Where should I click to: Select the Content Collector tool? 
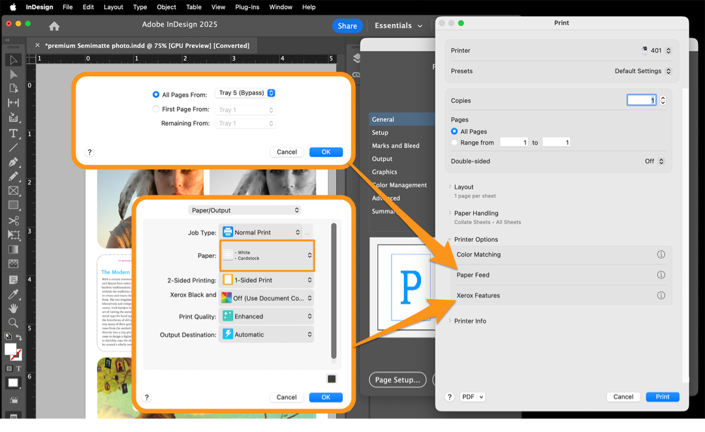click(x=14, y=117)
